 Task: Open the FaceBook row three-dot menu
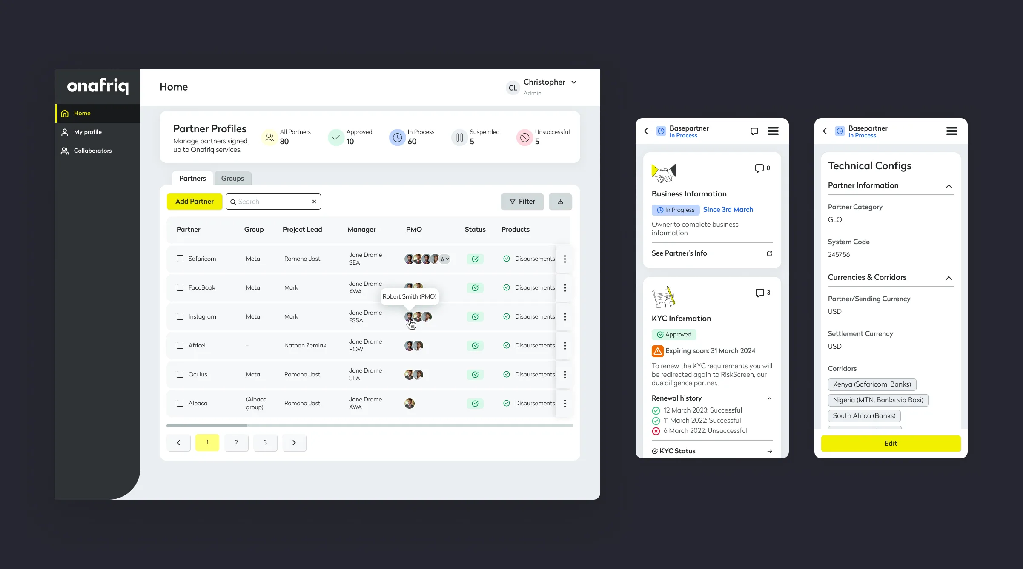point(565,287)
